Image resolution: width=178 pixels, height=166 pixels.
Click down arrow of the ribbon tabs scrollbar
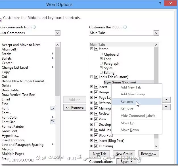coord(156,146)
